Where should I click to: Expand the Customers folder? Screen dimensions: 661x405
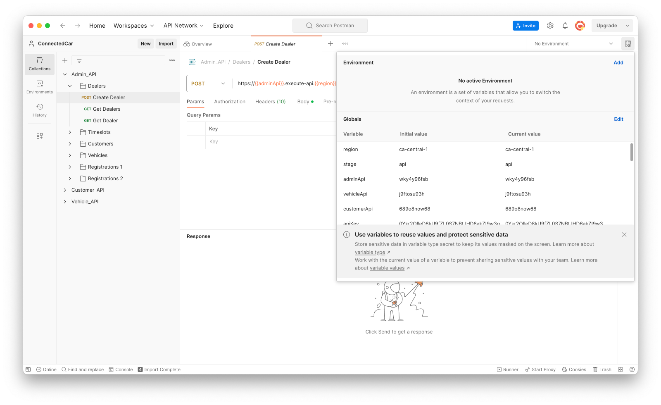(70, 144)
